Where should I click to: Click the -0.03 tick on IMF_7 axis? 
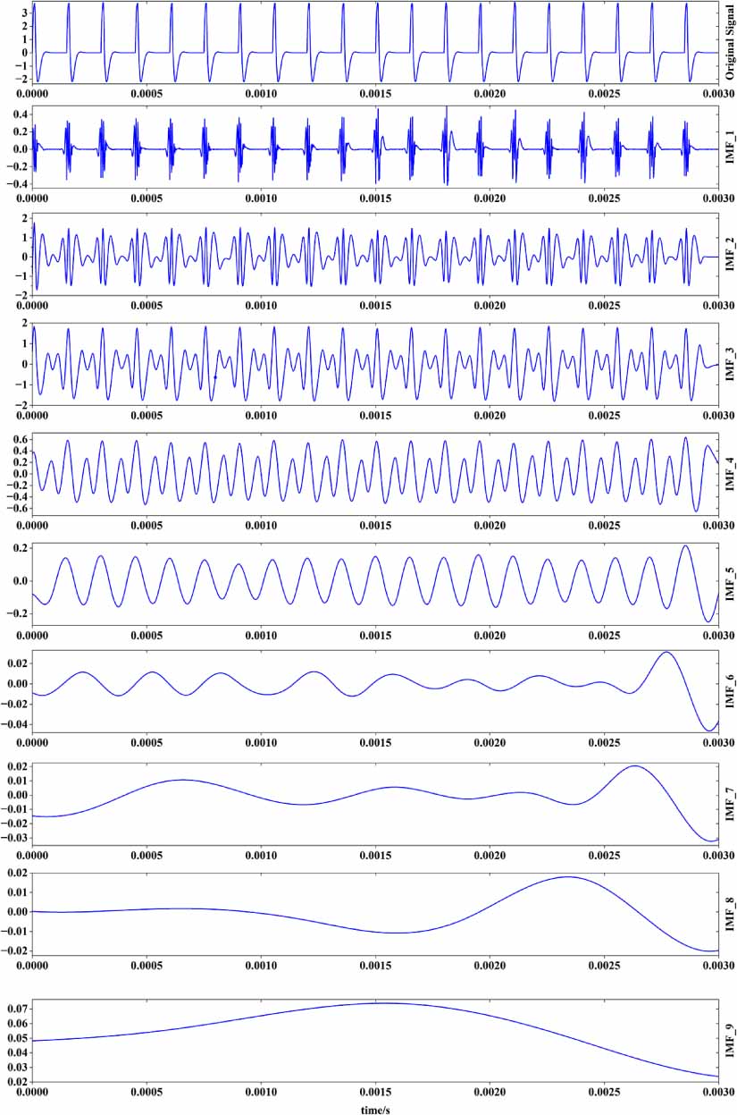[13, 838]
